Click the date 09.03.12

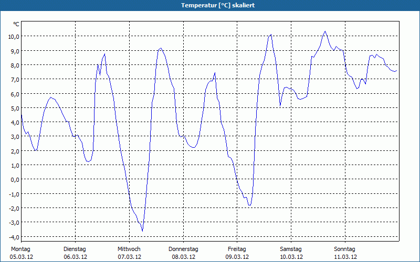click(237, 257)
